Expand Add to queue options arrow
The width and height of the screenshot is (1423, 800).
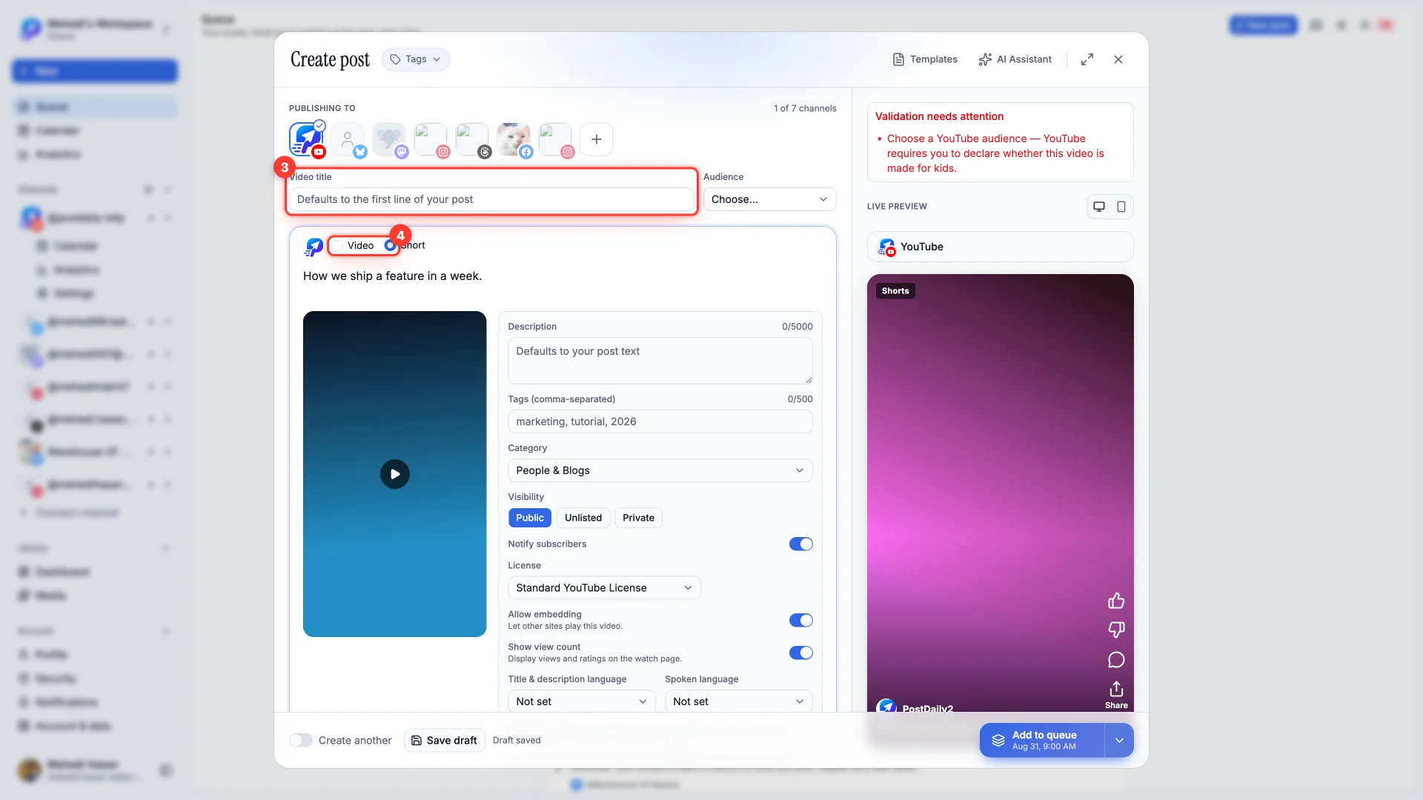pos(1119,740)
